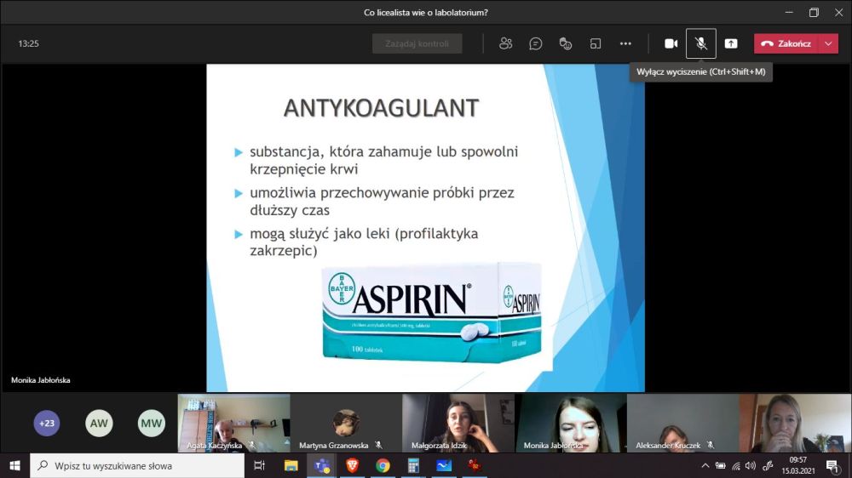The image size is (852, 478).
Task: Open Google Chrome from taskbar
Action: point(383,465)
